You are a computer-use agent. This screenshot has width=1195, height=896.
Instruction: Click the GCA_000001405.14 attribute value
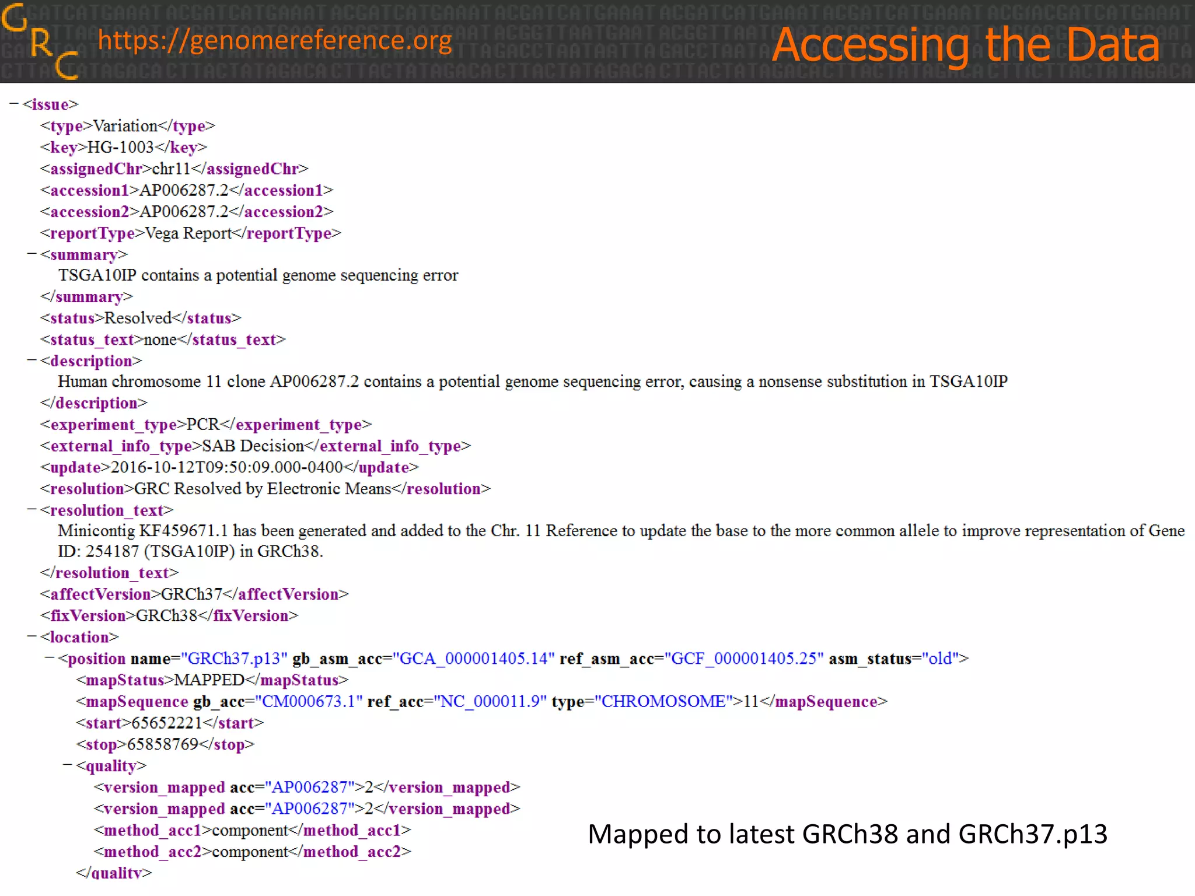(474, 659)
